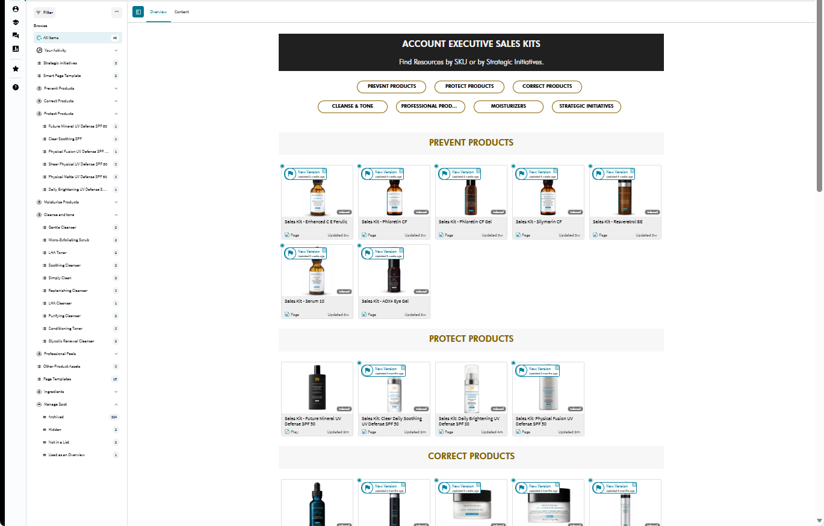
Task: Open the question mark help icon
Action: [x=16, y=87]
